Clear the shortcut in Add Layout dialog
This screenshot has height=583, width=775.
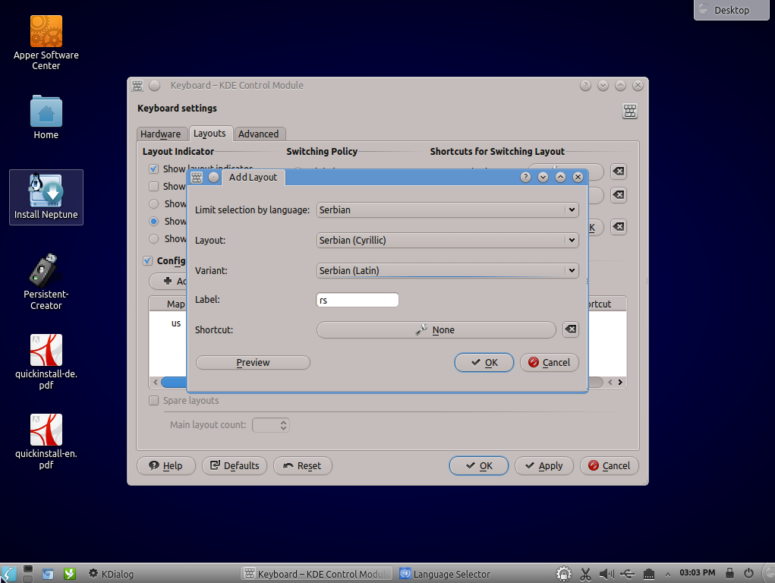[x=570, y=329]
